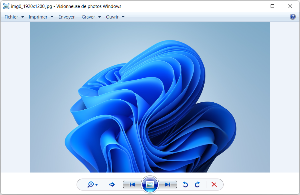
Task: Click the displayed blue bloom photo
Action: tap(150, 97)
